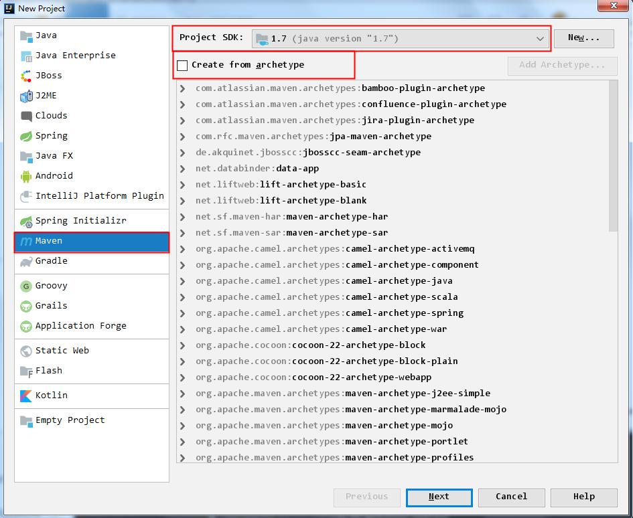Select cocoon-22-archetype-block archetype
The image size is (633, 518).
pyautogui.click(x=310, y=345)
